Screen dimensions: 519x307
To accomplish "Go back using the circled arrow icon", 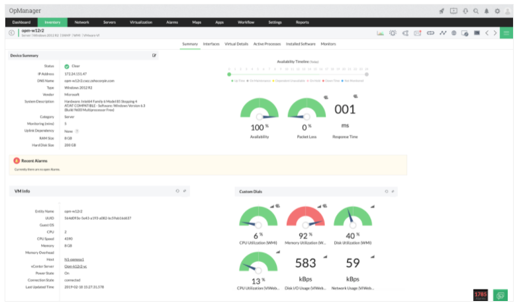I will 12,33.
